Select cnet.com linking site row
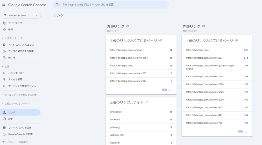Viewport: 262px width, 145px height. [x=141, y=143]
